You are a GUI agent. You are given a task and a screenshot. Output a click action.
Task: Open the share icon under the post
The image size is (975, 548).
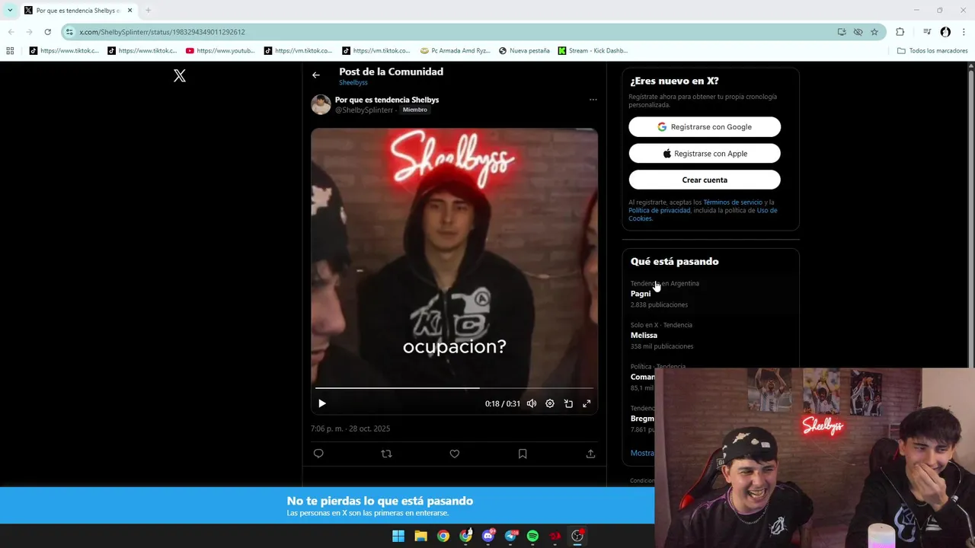point(590,454)
